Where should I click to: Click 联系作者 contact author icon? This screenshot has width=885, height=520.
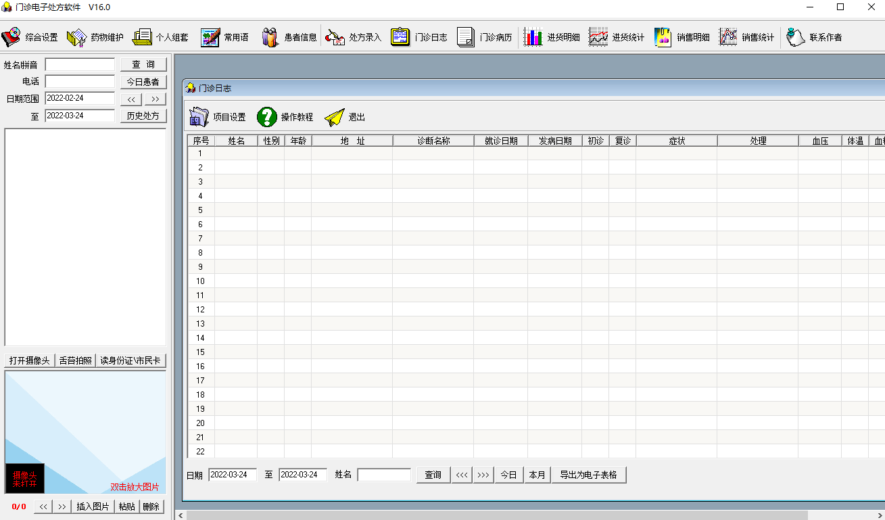point(796,37)
